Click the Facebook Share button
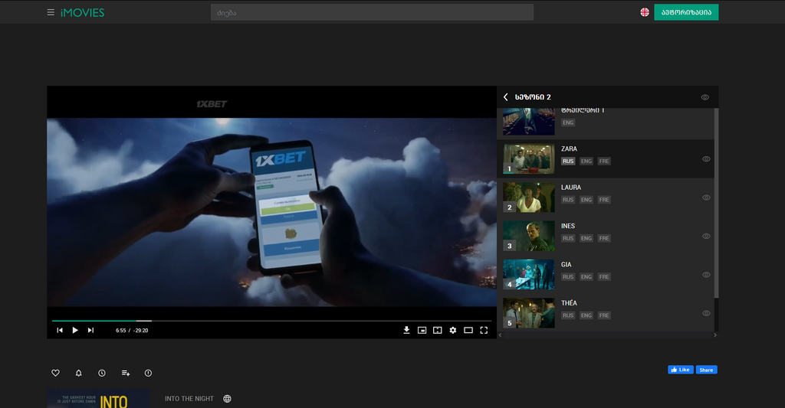 pyautogui.click(x=706, y=370)
